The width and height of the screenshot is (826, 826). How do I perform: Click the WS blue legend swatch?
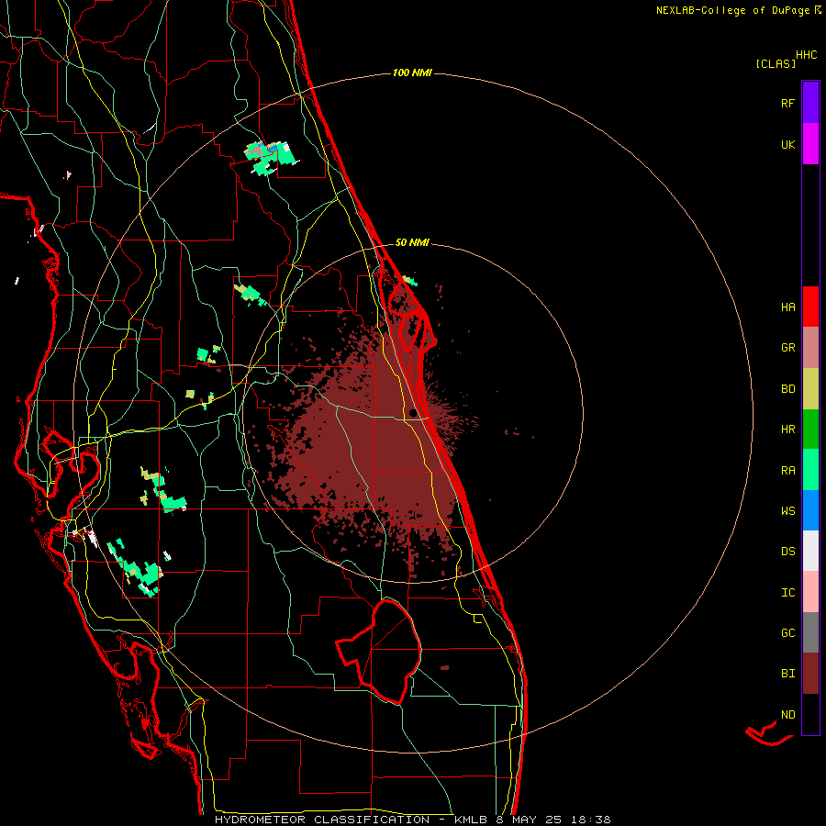coord(810,510)
